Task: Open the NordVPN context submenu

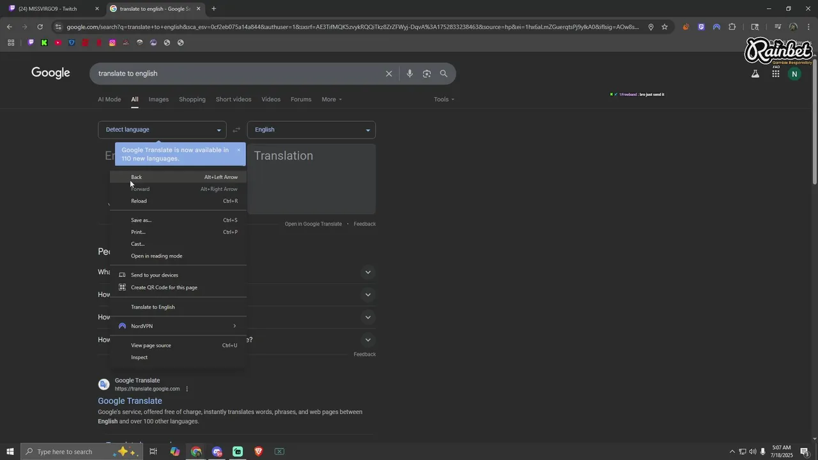Action: click(x=178, y=326)
